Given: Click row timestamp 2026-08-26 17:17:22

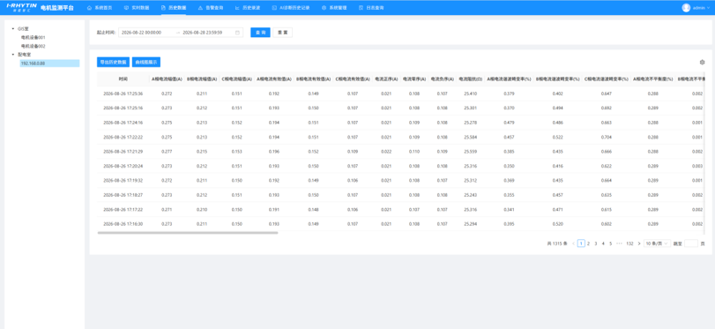Looking at the screenshot, I should 123,209.
